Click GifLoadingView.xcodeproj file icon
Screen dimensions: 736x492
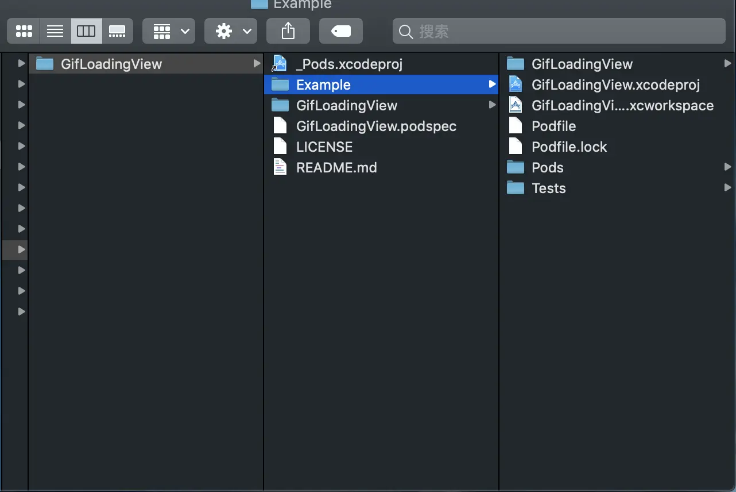516,84
